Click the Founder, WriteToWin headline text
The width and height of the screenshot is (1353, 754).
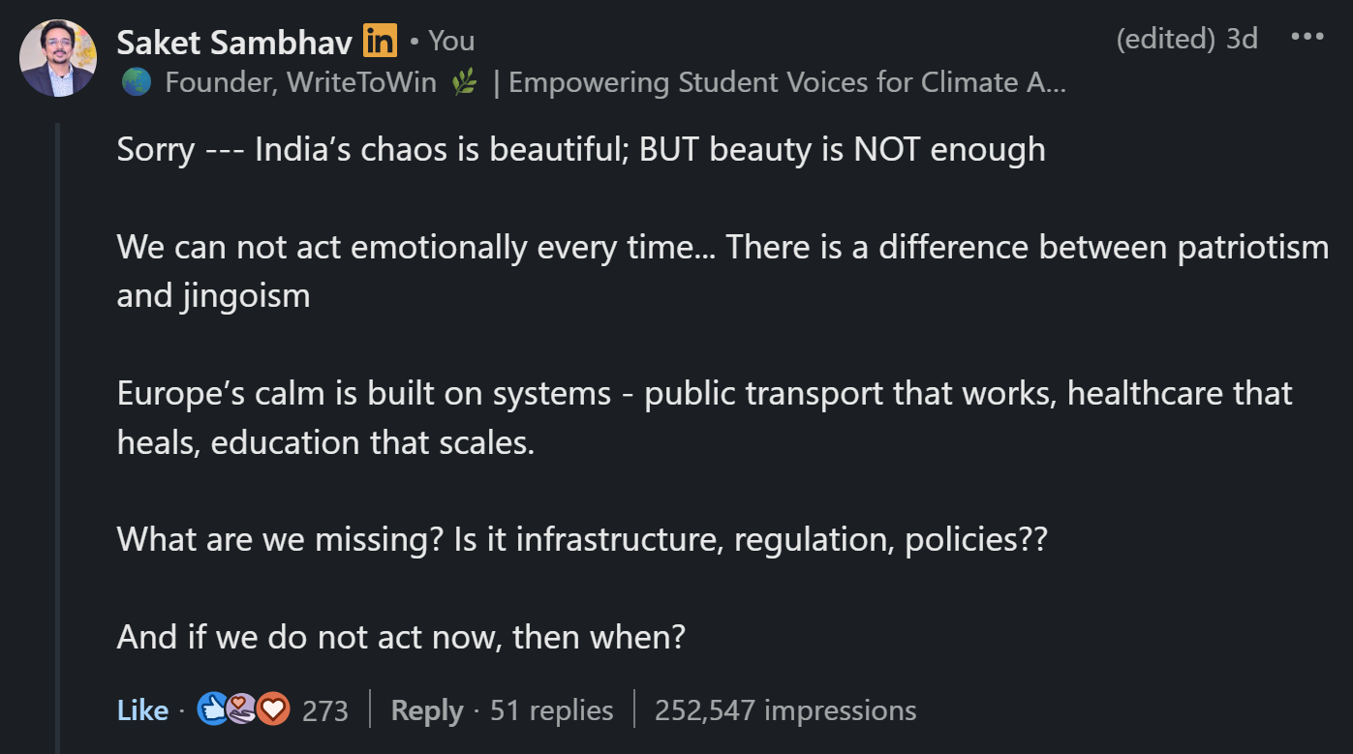point(300,83)
